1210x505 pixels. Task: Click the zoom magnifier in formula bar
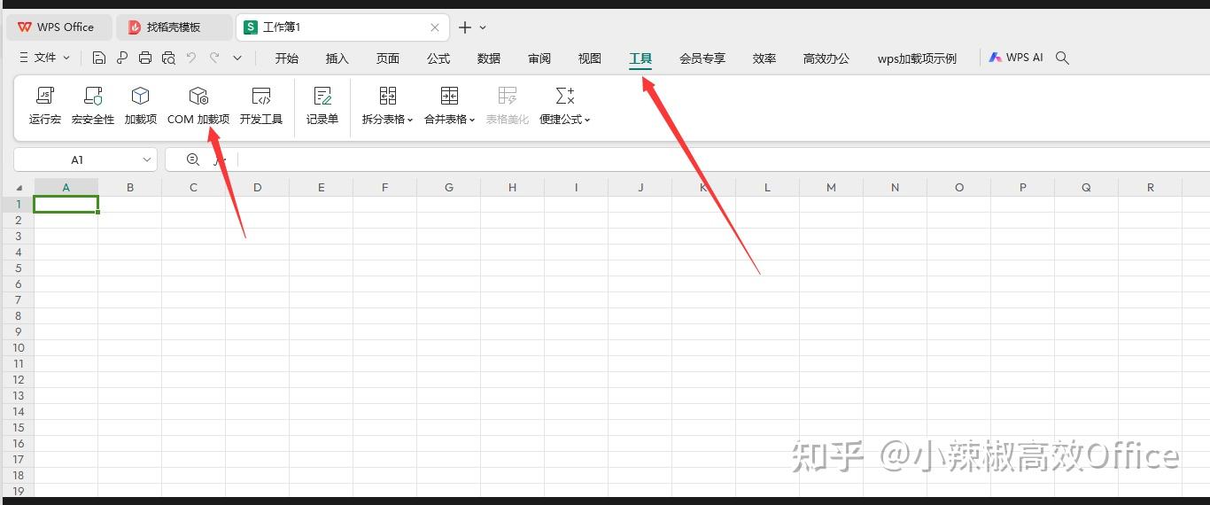193,159
